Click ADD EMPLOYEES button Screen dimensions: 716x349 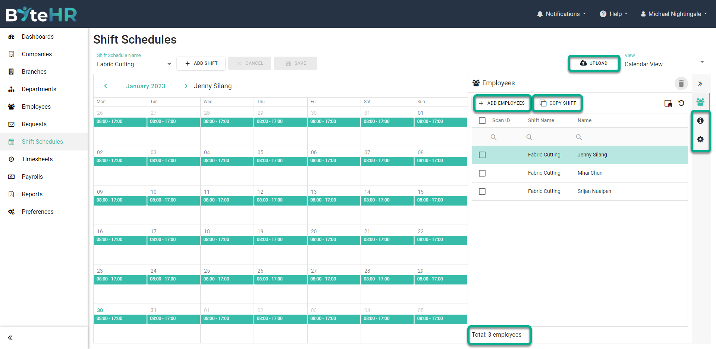pyautogui.click(x=502, y=103)
